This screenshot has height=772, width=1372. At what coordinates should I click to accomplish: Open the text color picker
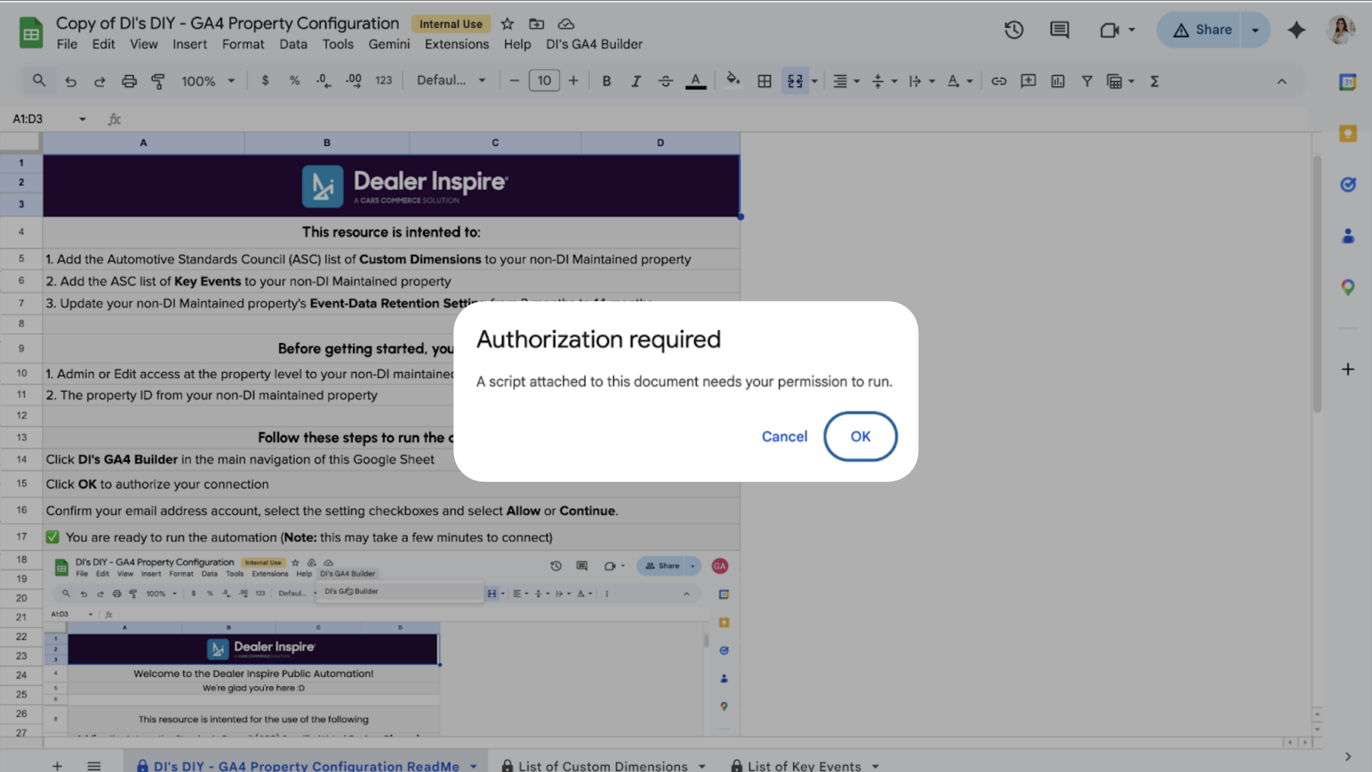click(x=696, y=81)
